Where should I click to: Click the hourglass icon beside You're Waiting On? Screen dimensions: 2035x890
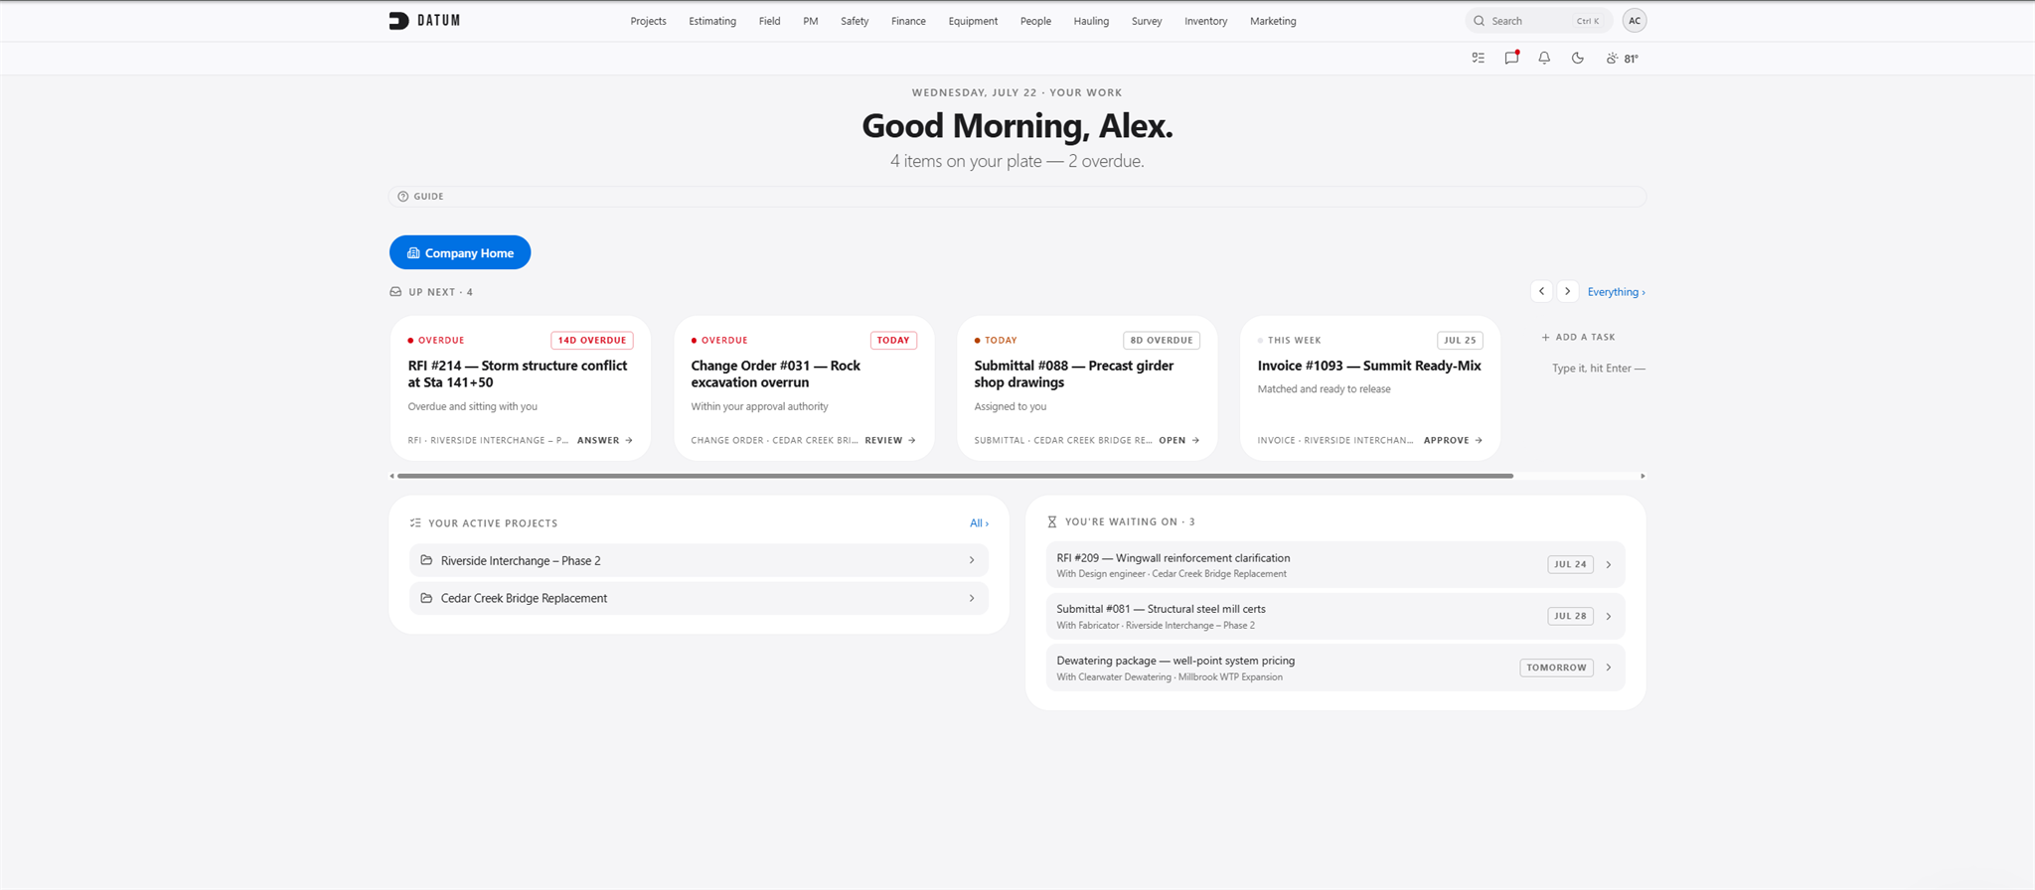[x=1052, y=521]
